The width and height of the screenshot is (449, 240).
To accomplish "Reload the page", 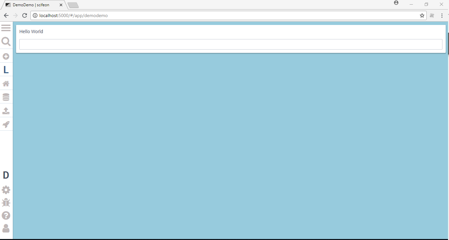I will pyautogui.click(x=25, y=15).
